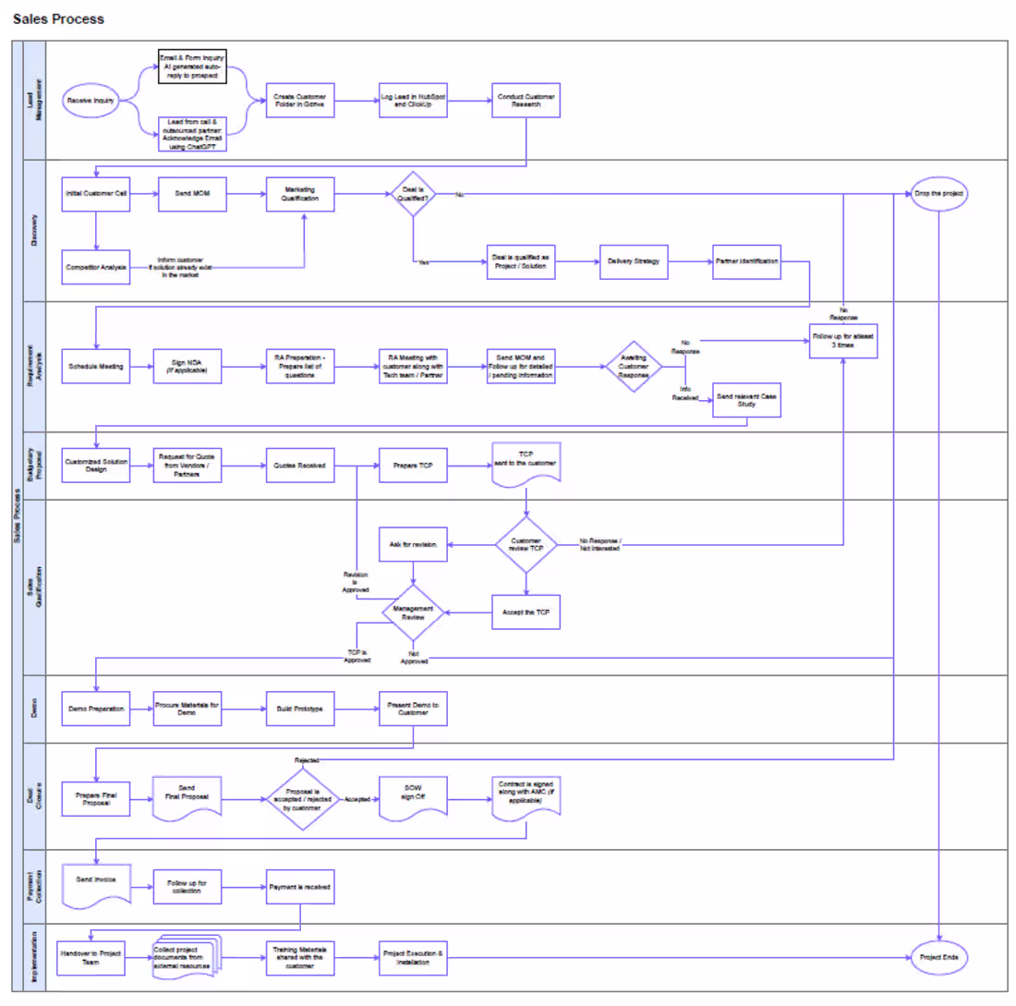Click the Present Demo to Customer box
This screenshot has height=1006, width=1016.
tap(414, 709)
